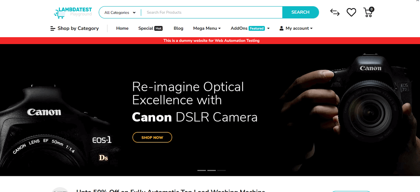Viewport: 420px width, 192px height.
Task: Click the red dummy website notice text
Action: (211, 41)
